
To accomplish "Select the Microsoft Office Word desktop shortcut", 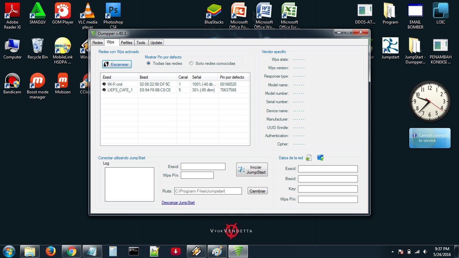I will 264,16.
